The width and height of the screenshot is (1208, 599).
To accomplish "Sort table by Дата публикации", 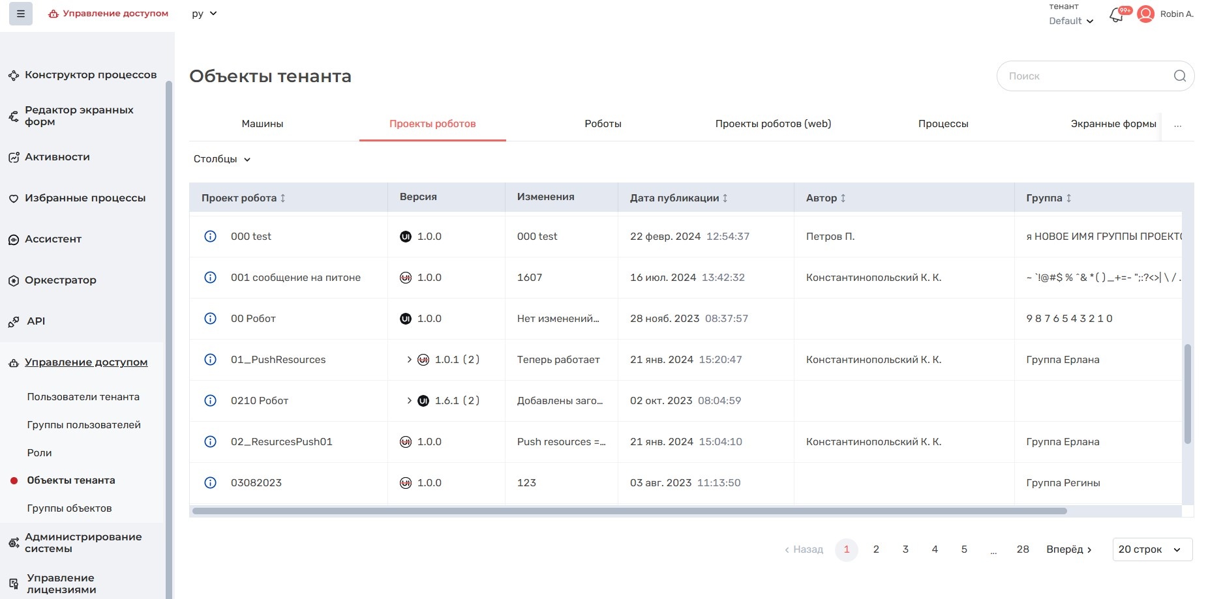I will pos(725,198).
